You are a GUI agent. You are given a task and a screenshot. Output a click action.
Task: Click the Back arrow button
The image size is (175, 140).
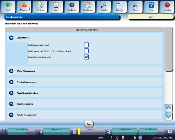(x=8, y=6)
